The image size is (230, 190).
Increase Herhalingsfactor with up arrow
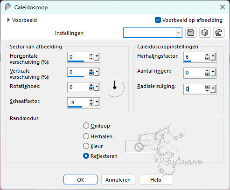(x=207, y=55)
